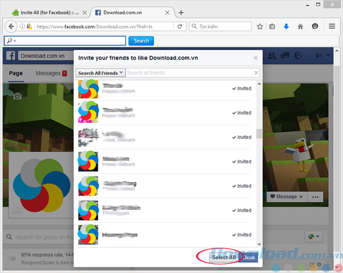The height and width of the screenshot is (273, 343).
Task: Click the magnifier icon in toolbar search box
Action: coord(9,41)
